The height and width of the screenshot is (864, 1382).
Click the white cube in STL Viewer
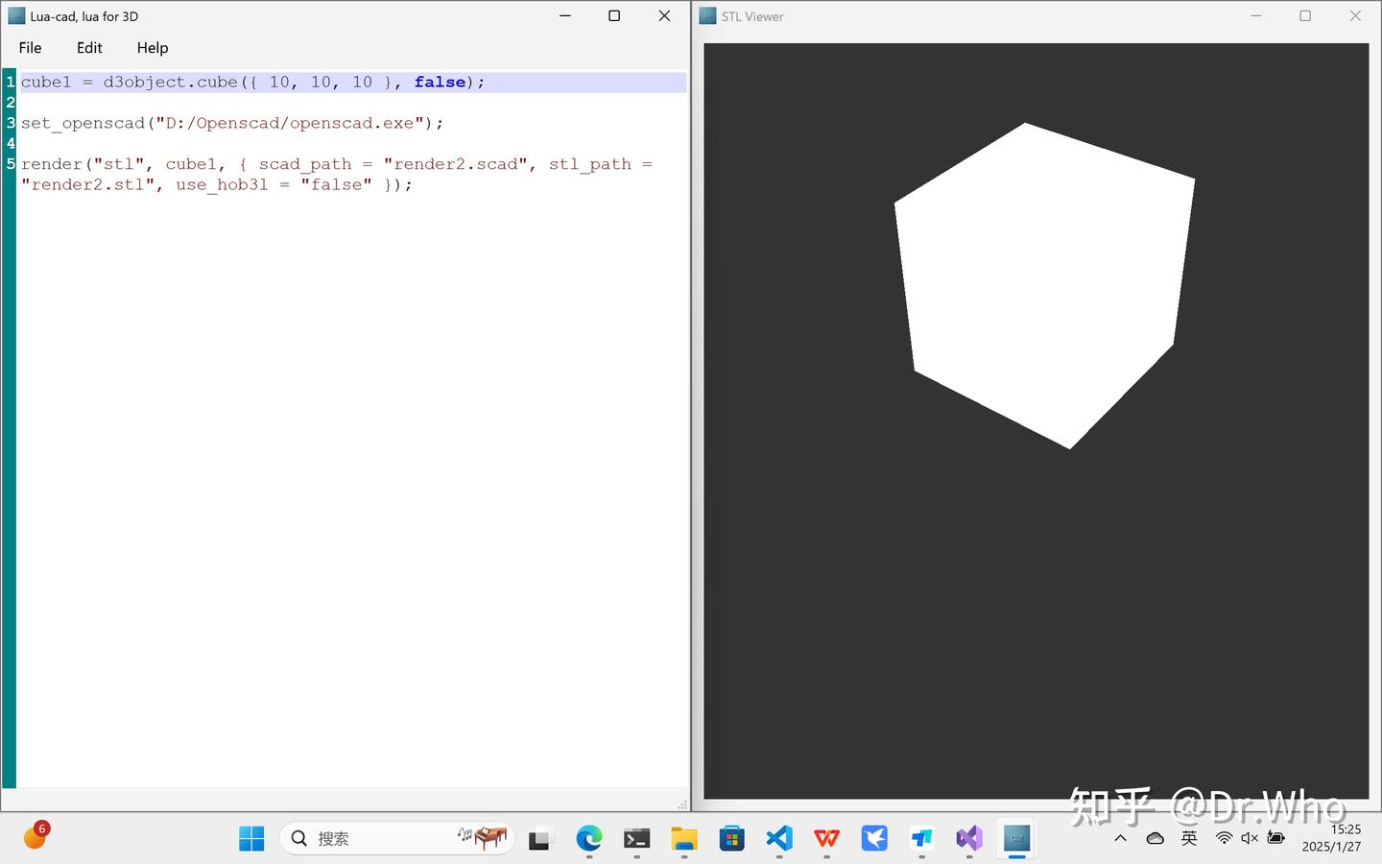click(1044, 288)
